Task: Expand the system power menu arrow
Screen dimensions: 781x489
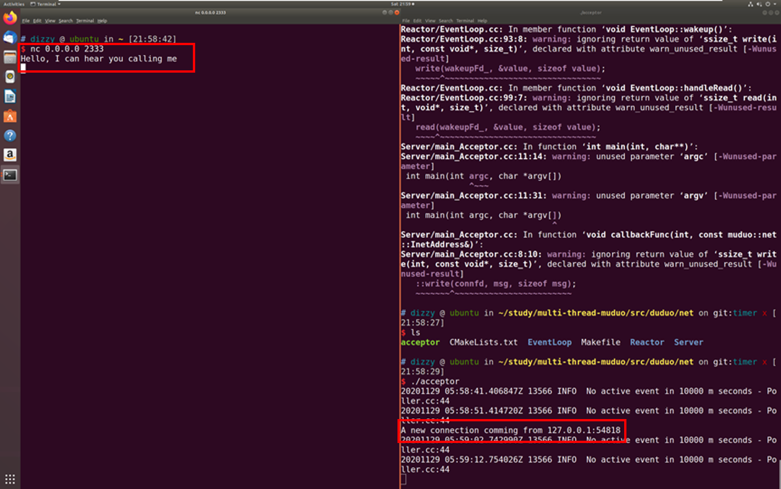Action: (x=776, y=4)
